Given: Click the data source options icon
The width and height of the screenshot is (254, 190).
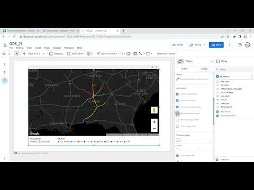Looking at the screenshot, I should [251, 77].
